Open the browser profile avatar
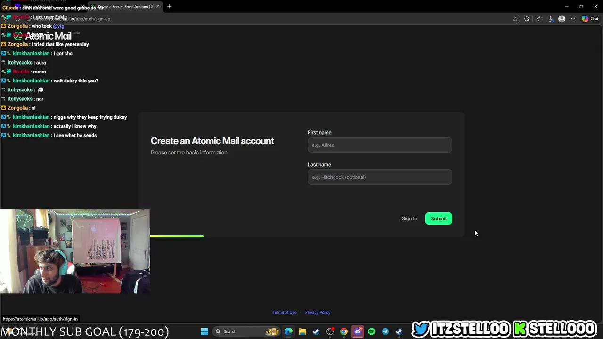 coord(562,19)
